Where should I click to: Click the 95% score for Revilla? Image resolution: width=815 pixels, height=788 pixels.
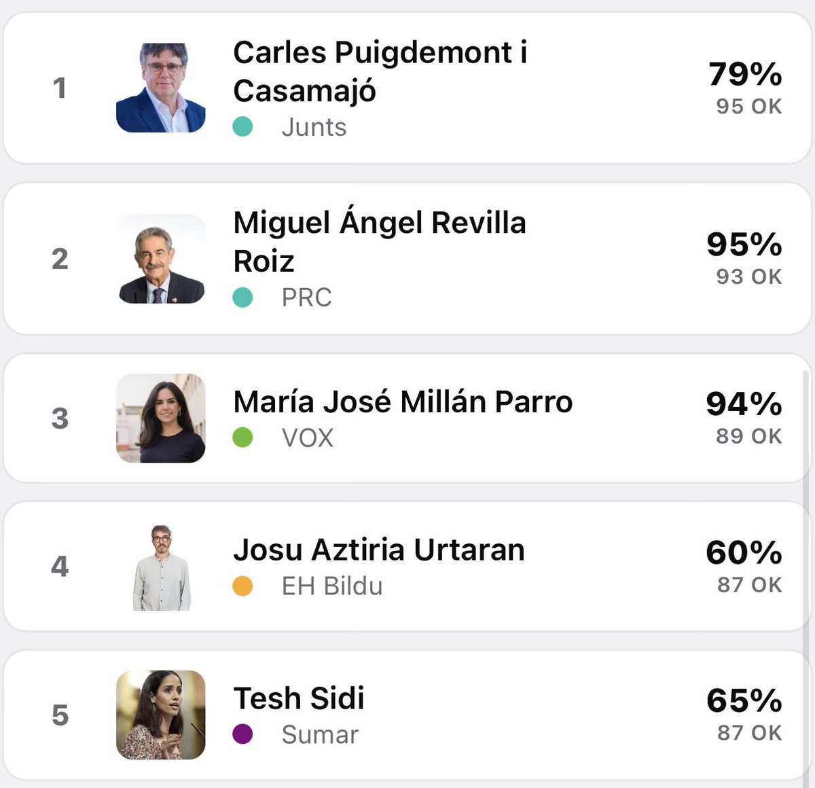pos(744,245)
